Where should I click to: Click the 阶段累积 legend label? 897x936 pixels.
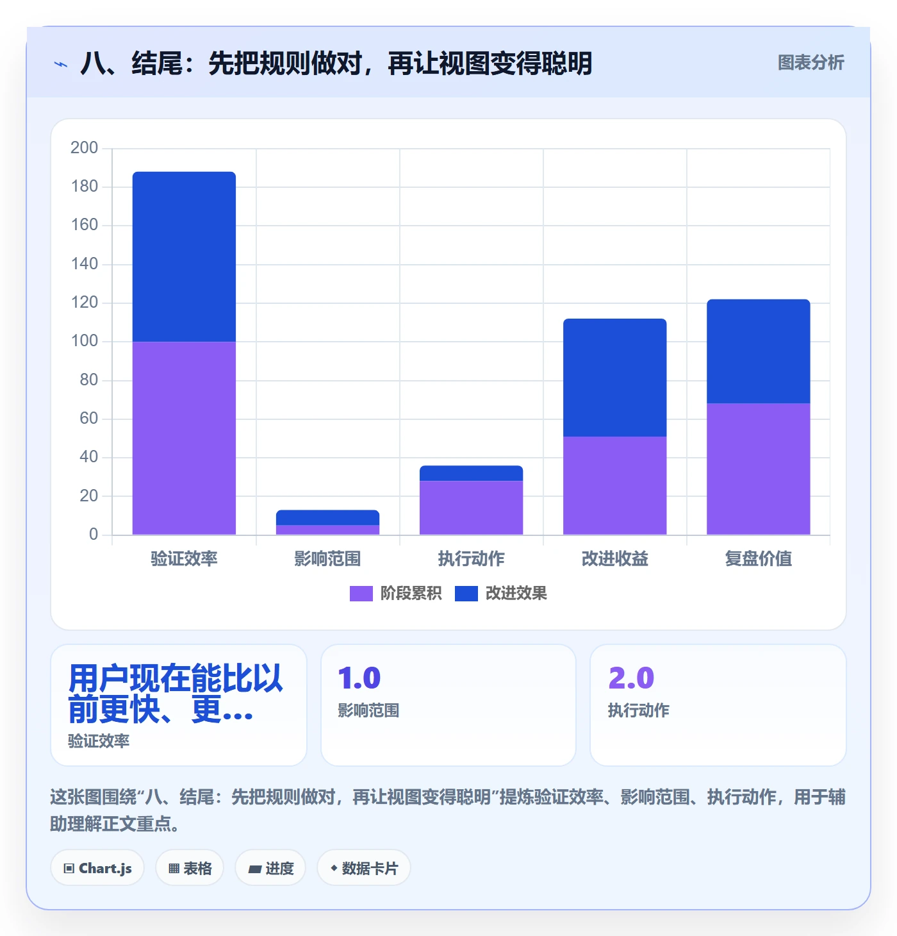pos(411,594)
